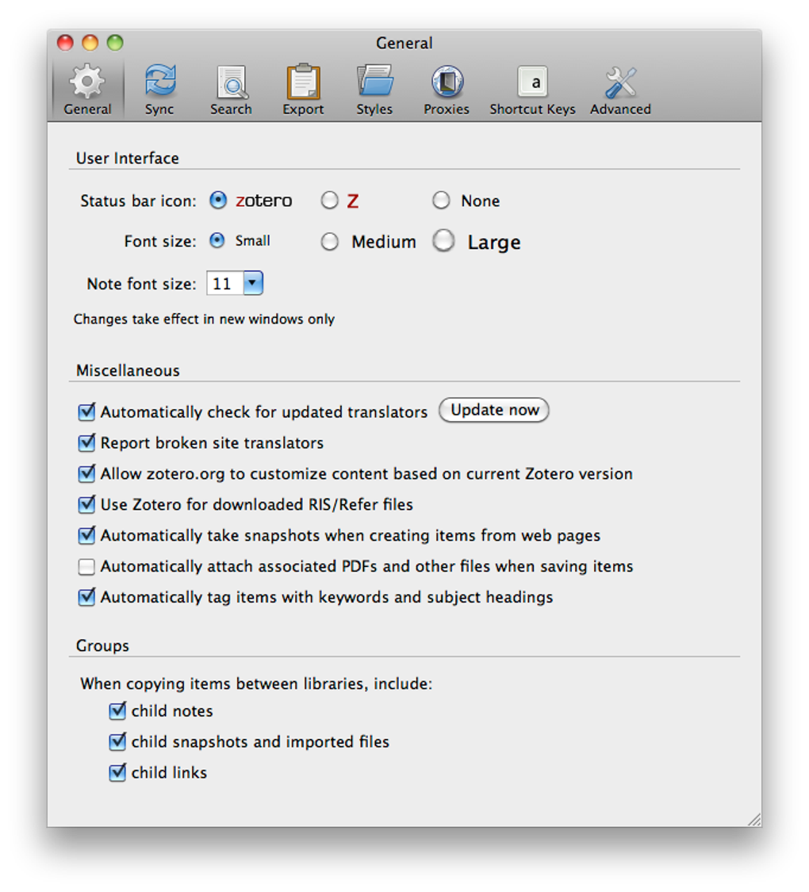Toggle Allow zotero.org to customize content
Viewport: 809px width, 892px height.
pos(86,473)
